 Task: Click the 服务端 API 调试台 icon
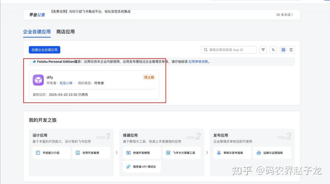click(128, 167)
